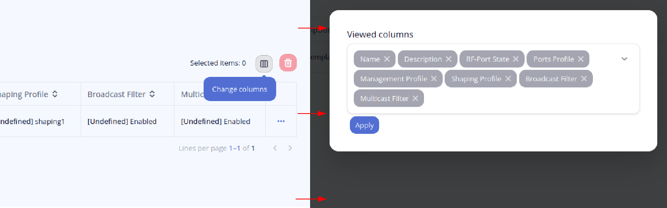
Task: Open the row actions three-dots menu
Action: 281,121
